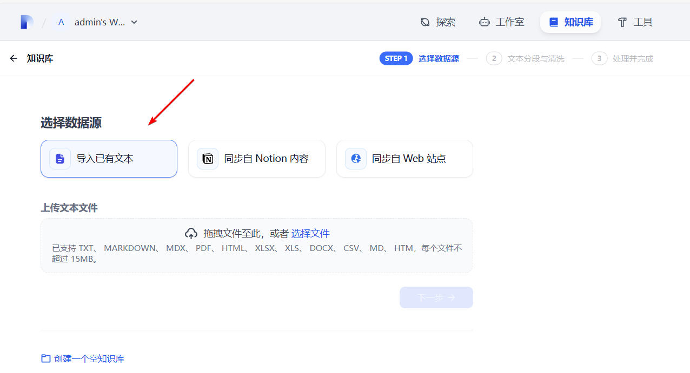This screenshot has height=373, width=690.
Task: Click the 选择文件 link
Action: 310,233
